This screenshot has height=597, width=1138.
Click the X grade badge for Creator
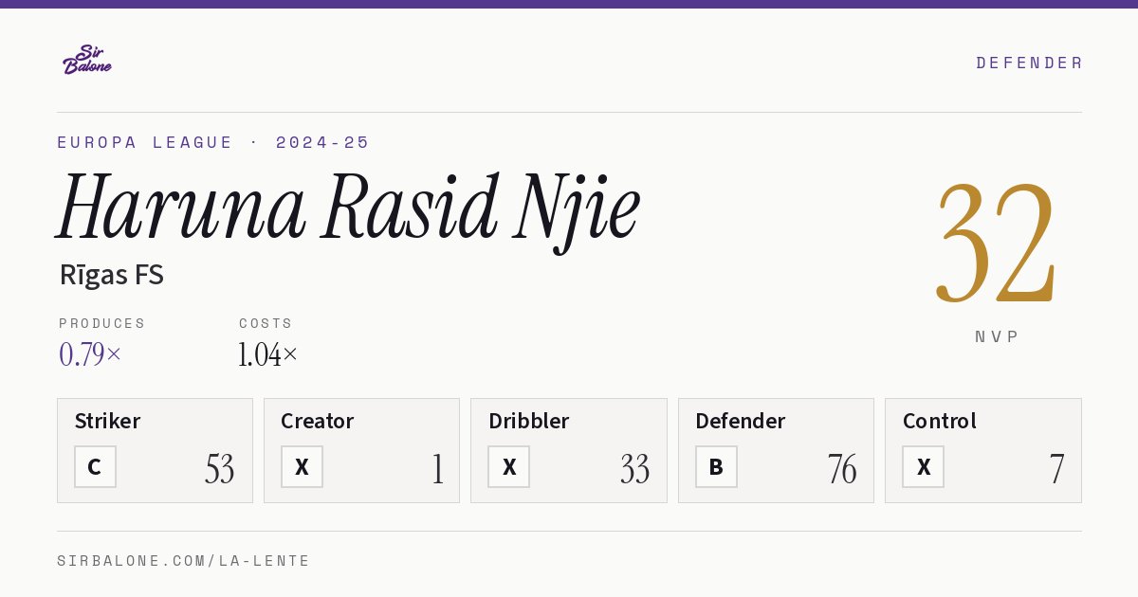(x=302, y=467)
